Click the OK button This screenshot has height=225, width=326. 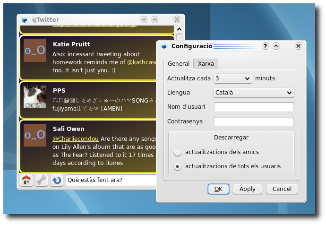pos(218,189)
